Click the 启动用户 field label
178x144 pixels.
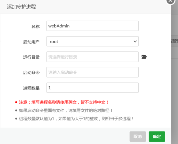click(x=31, y=42)
